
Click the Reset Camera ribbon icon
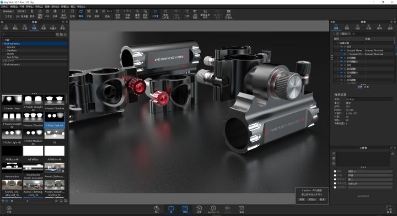click(x=137, y=14)
